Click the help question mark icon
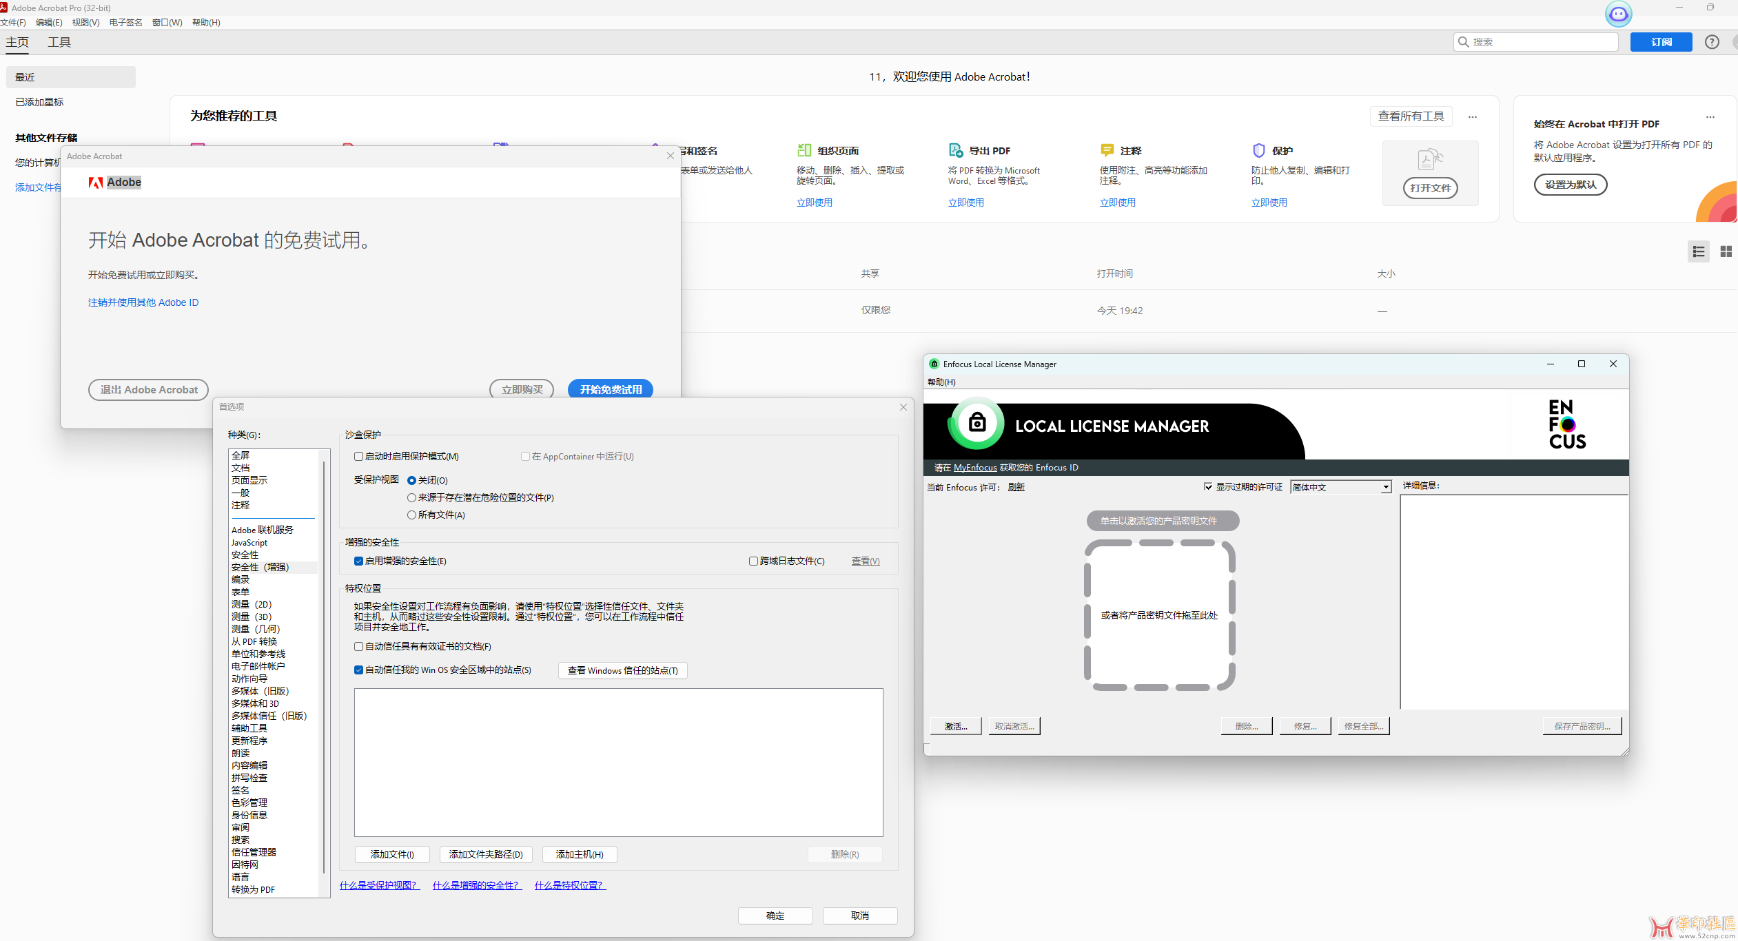Screen dimensions: 1738x941 1712,42
